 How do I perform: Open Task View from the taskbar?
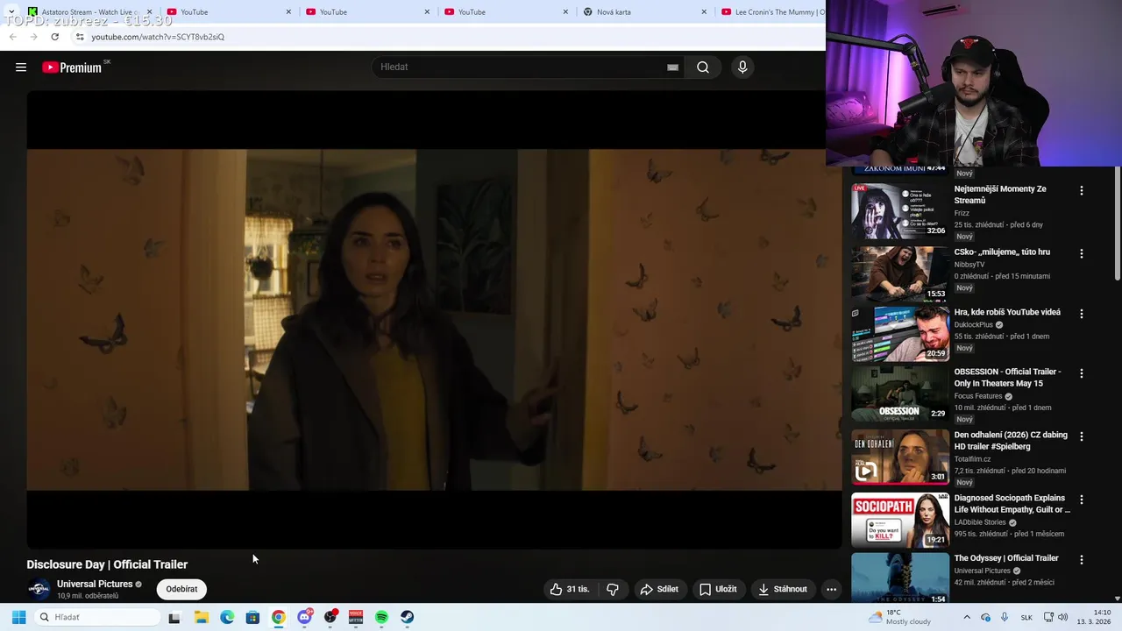point(174,617)
